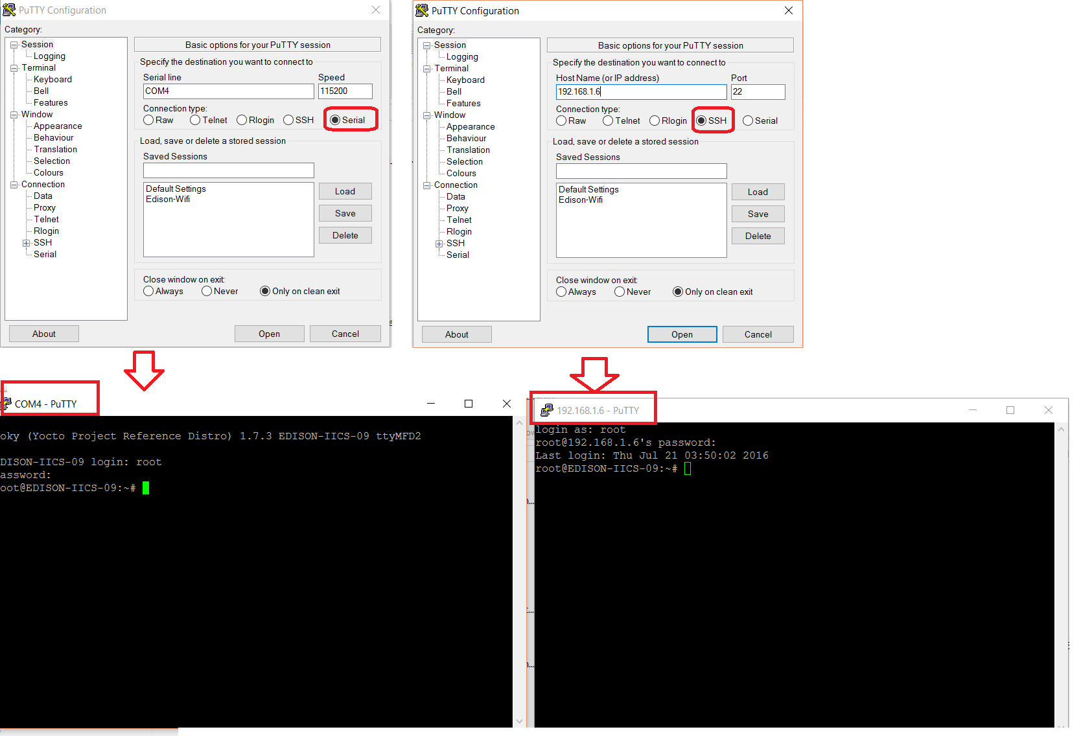Click Host Name field with 192.168.1.6
Viewport: 1081px width, 736px height.
pyautogui.click(x=642, y=92)
